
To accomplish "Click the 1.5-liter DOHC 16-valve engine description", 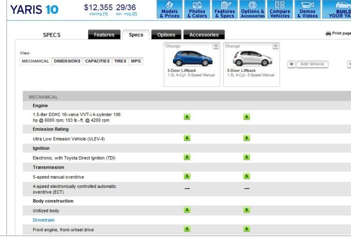I will pyautogui.click(x=76, y=117).
